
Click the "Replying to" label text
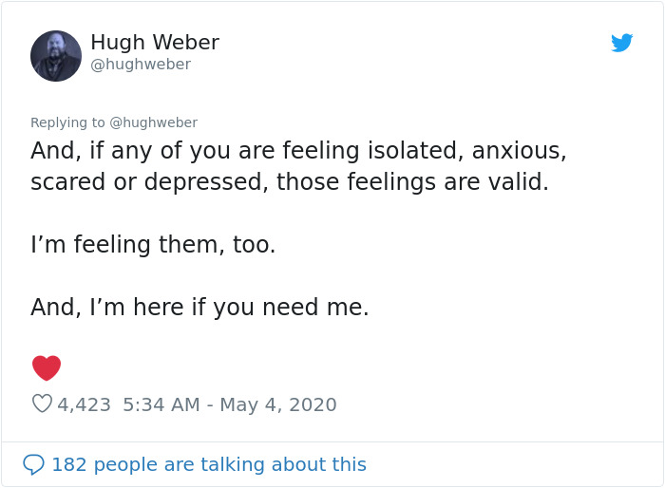pos(67,122)
